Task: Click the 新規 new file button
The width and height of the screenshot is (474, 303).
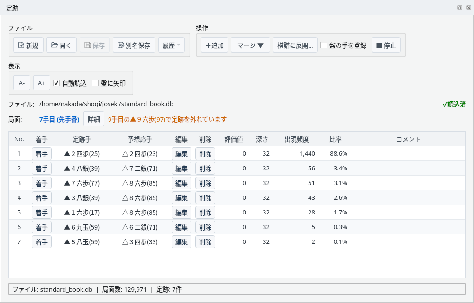Action: pyautogui.click(x=28, y=45)
